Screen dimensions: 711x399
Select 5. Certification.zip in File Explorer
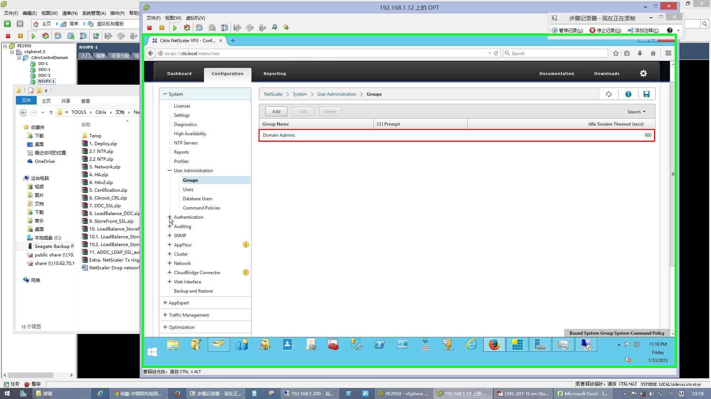point(108,190)
